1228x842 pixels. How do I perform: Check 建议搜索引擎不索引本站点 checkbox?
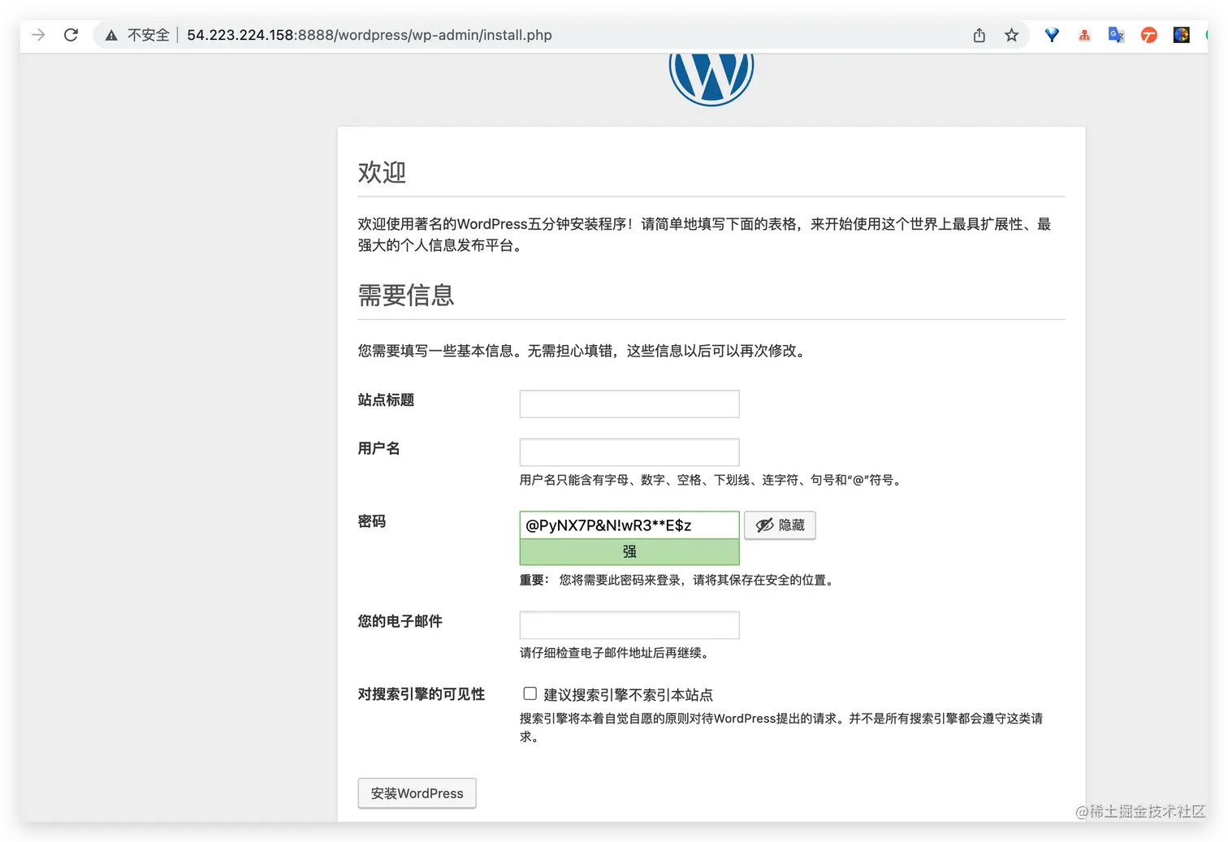tap(530, 693)
